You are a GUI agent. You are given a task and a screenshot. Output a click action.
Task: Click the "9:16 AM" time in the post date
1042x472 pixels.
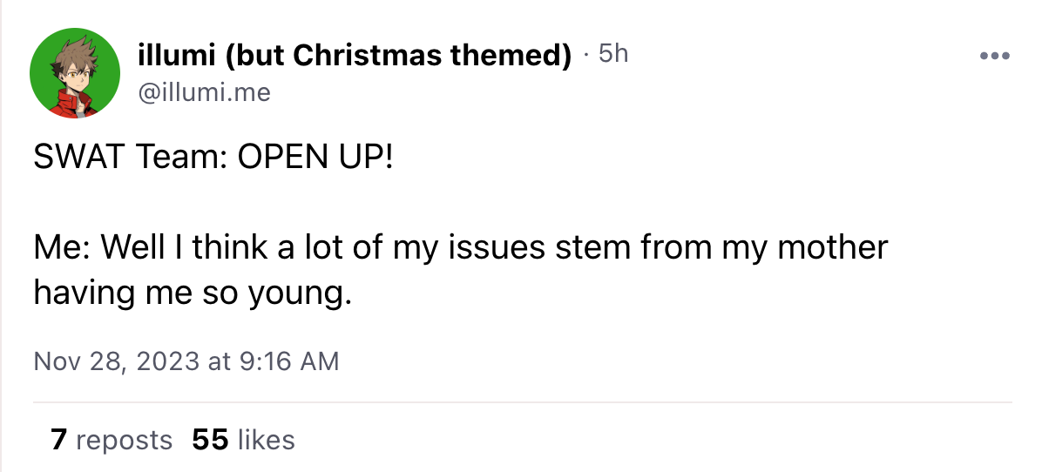[x=290, y=361]
